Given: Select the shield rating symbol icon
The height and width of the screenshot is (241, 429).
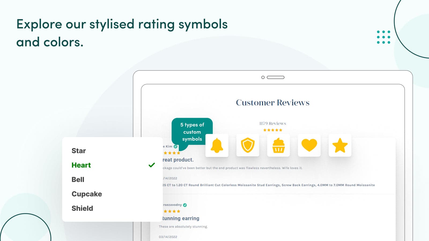Looking at the screenshot, I should pos(248,145).
